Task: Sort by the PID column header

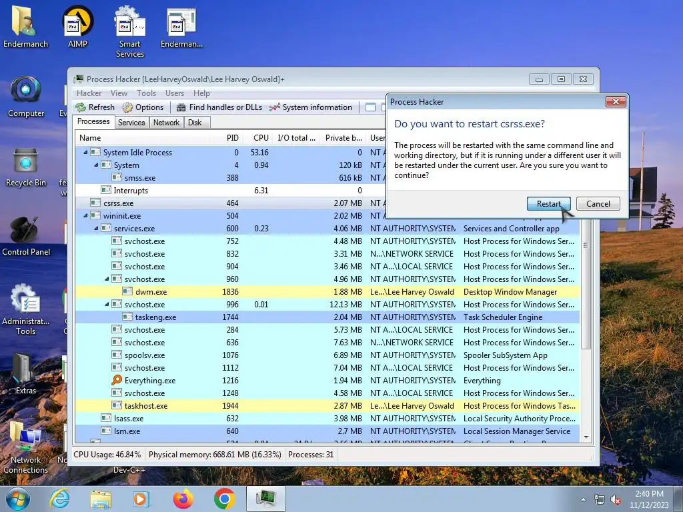Action: click(225, 137)
